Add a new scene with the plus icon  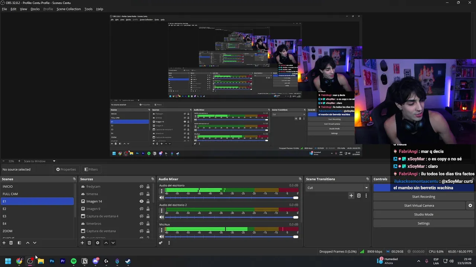pyautogui.click(x=4, y=243)
